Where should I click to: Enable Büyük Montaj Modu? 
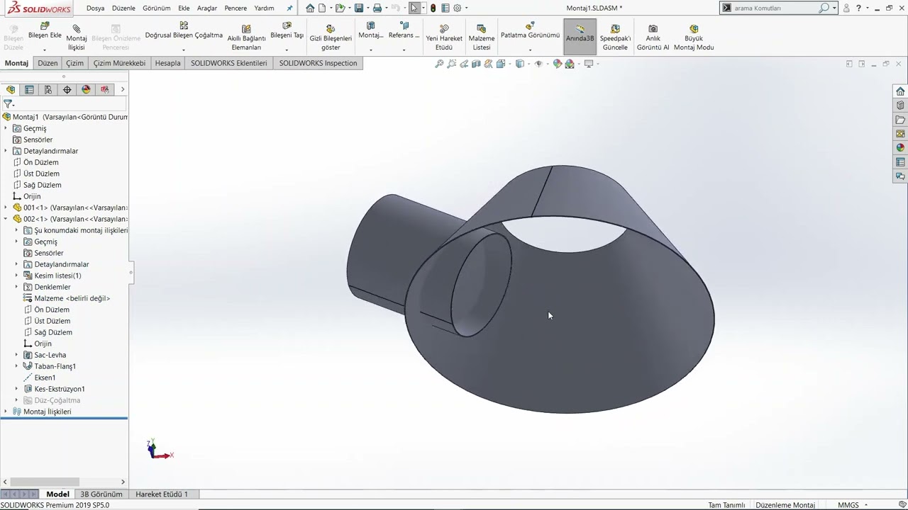[x=694, y=38]
